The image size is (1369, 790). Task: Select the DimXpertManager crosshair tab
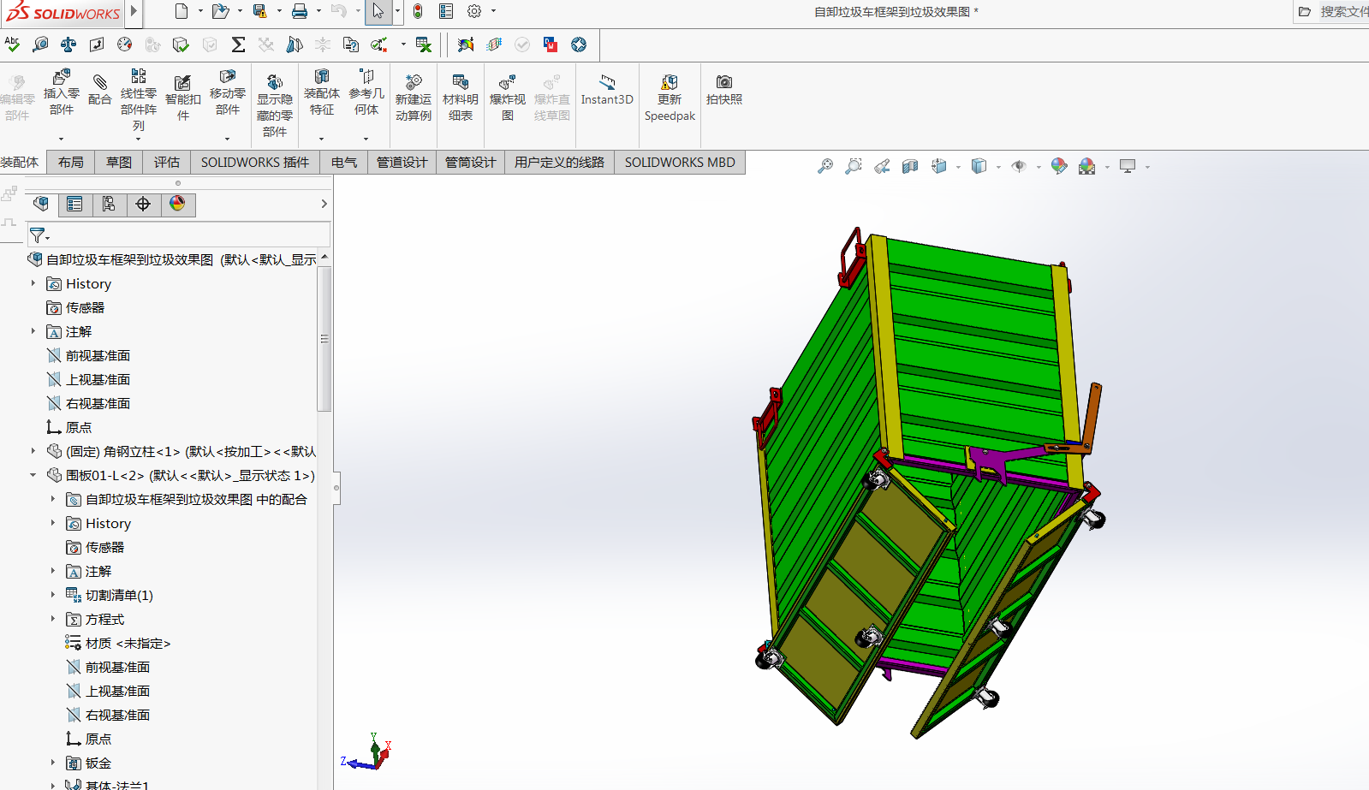[143, 204]
